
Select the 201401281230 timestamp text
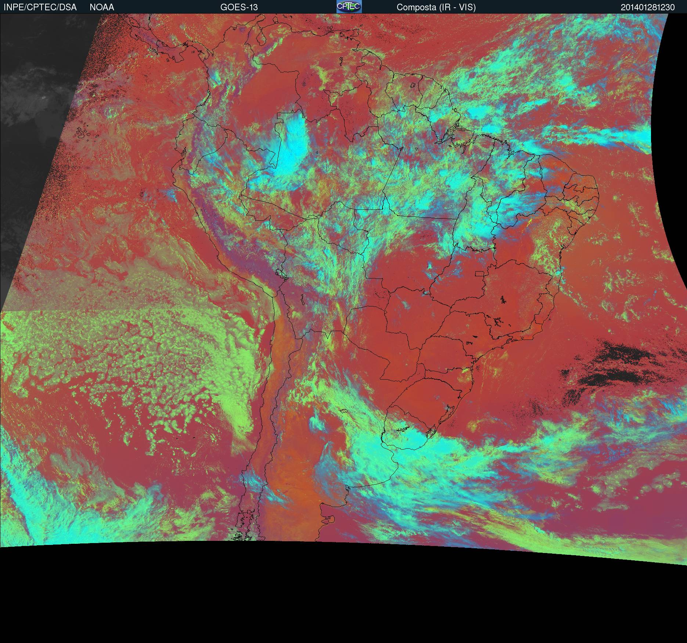[x=648, y=7]
